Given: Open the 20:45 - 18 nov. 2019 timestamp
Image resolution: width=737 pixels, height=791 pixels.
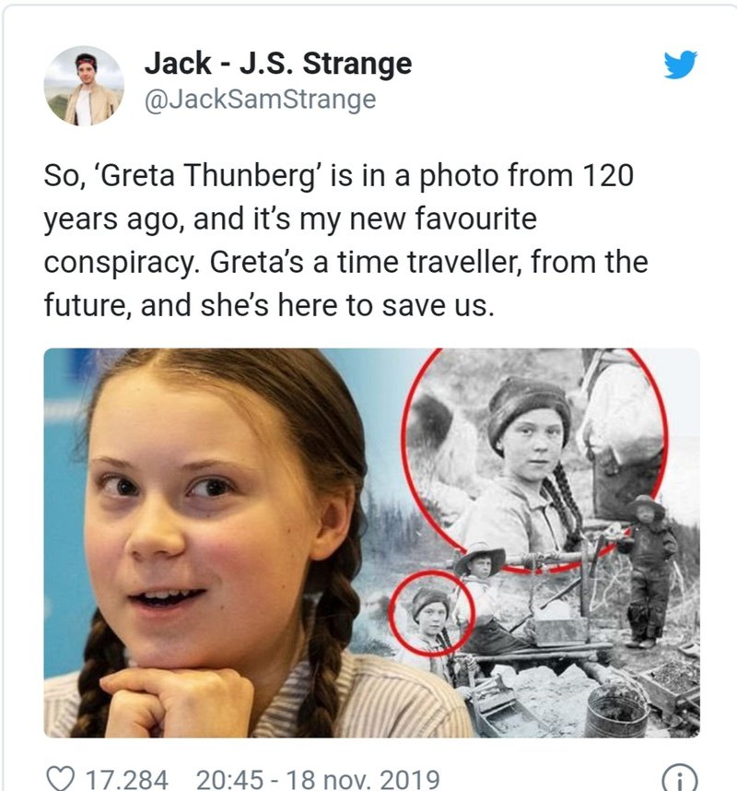Looking at the screenshot, I should [x=318, y=779].
